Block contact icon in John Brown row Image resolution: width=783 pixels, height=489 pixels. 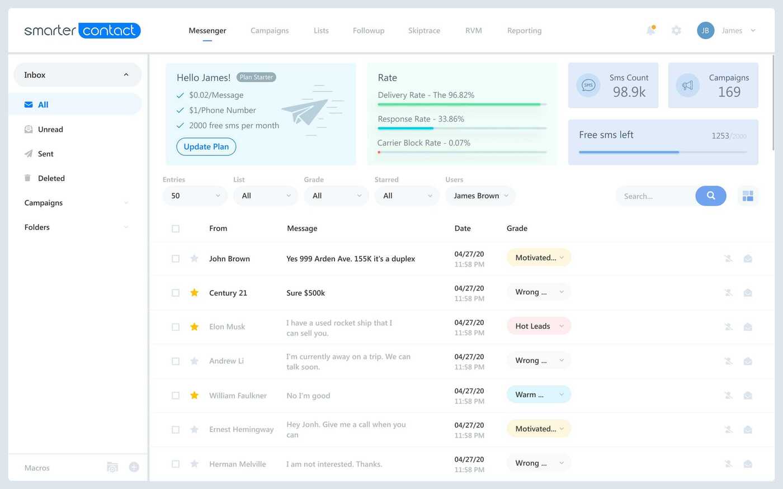728,258
